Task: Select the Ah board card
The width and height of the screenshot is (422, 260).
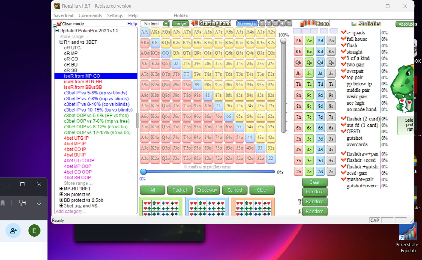Action: tap(298, 41)
